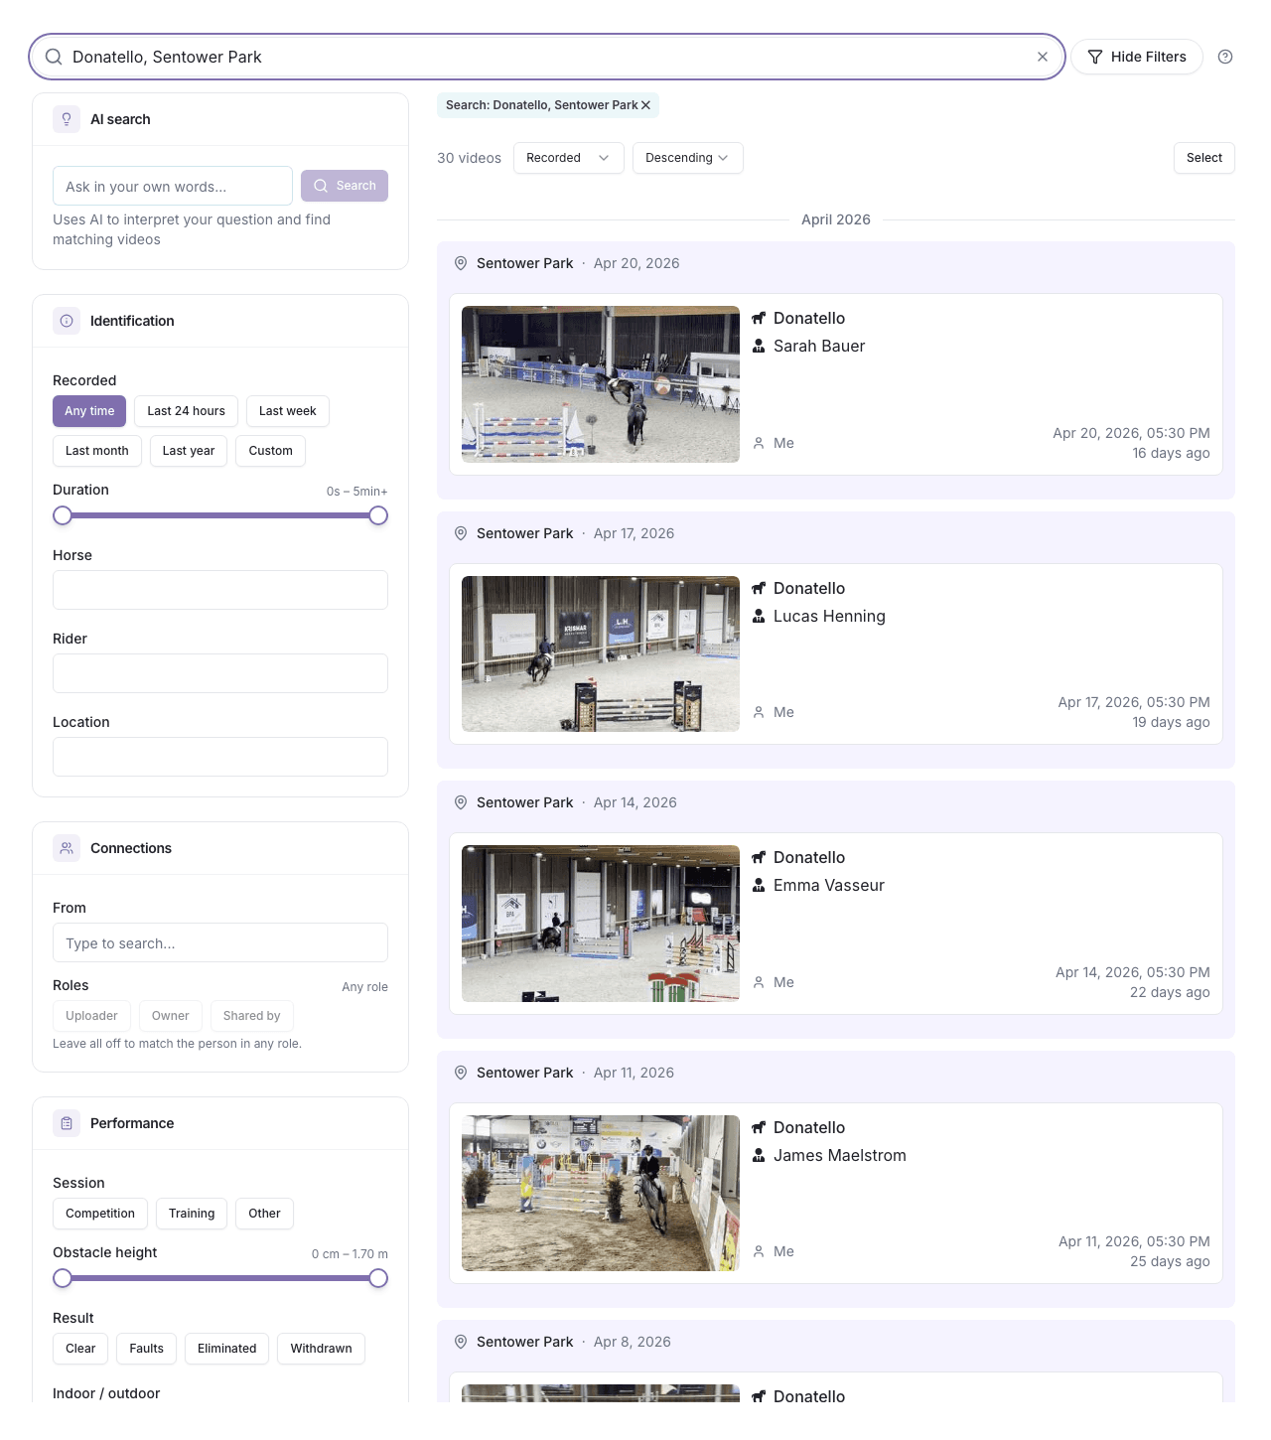Image resolution: width=1271 pixels, height=1440 pixels.
Task: Toggle the Uploader role chip
Action: click(91, 1016)
